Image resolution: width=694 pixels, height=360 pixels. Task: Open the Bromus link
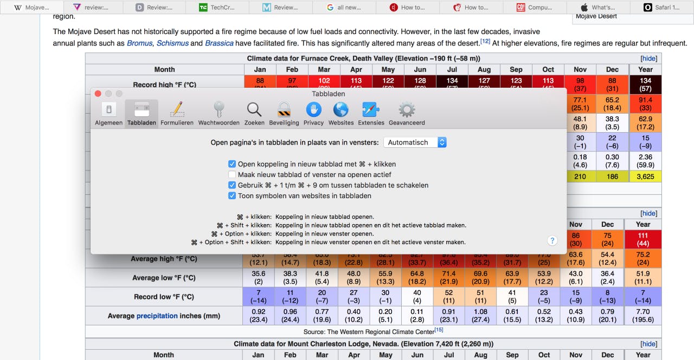[139, 43]
